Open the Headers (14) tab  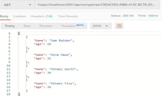pyautogui.click(x=41, y=16)
